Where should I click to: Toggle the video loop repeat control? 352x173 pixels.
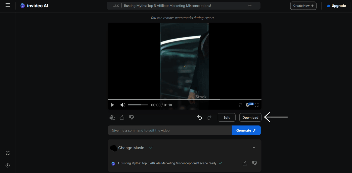pyautogui.click(x=240, y=105)
